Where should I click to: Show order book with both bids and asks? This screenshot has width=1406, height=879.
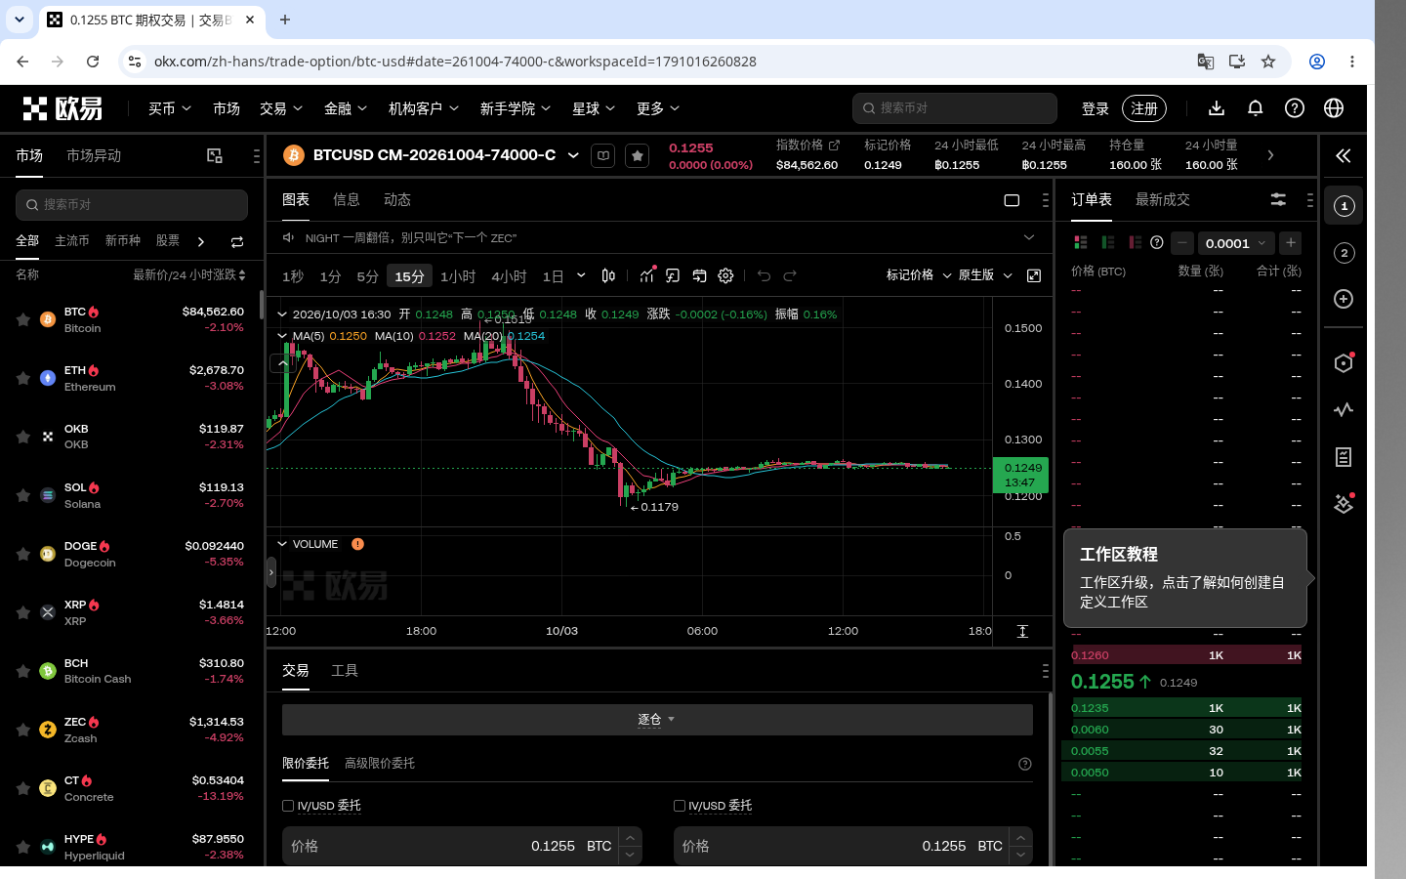coord(1081,242)
